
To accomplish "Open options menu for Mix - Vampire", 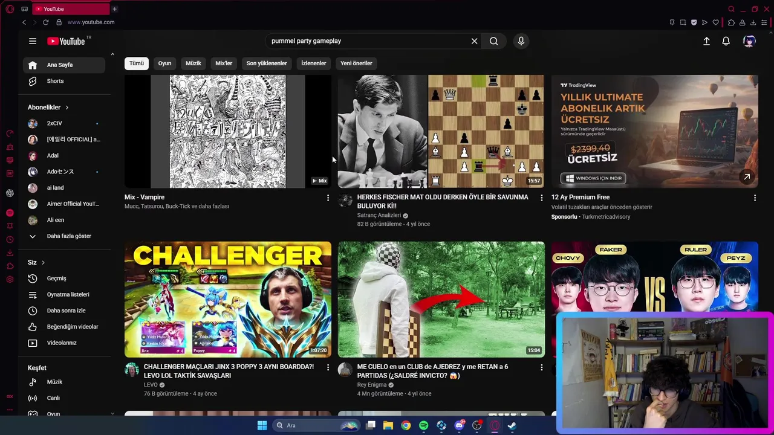I will [328, 198].
